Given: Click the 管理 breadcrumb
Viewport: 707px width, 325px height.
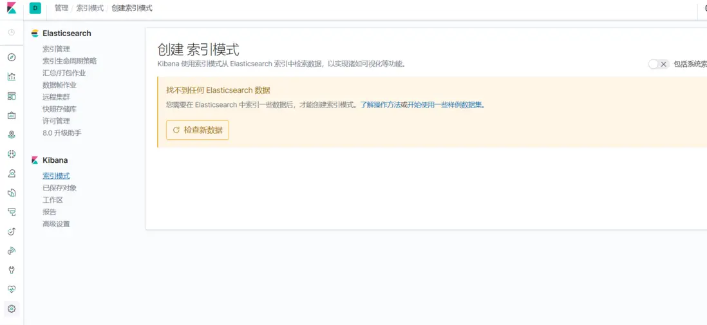Looking at the screenshot, I should pyautogui.click(x=61, y=8).
